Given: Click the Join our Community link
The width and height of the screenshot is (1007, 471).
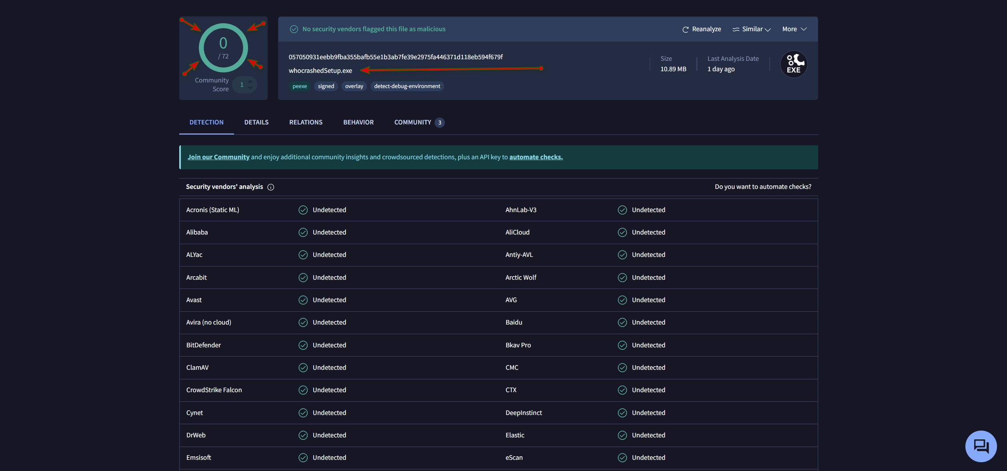Looking at the screenshot, I should point(218,157).
